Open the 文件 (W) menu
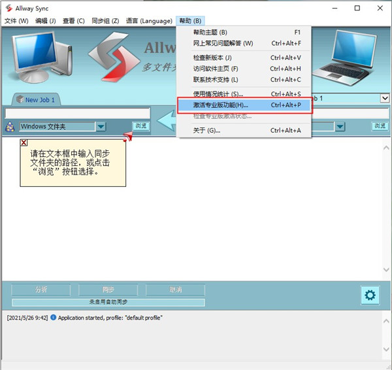Viewport: 392px width, 370px height. coord(16,21)
